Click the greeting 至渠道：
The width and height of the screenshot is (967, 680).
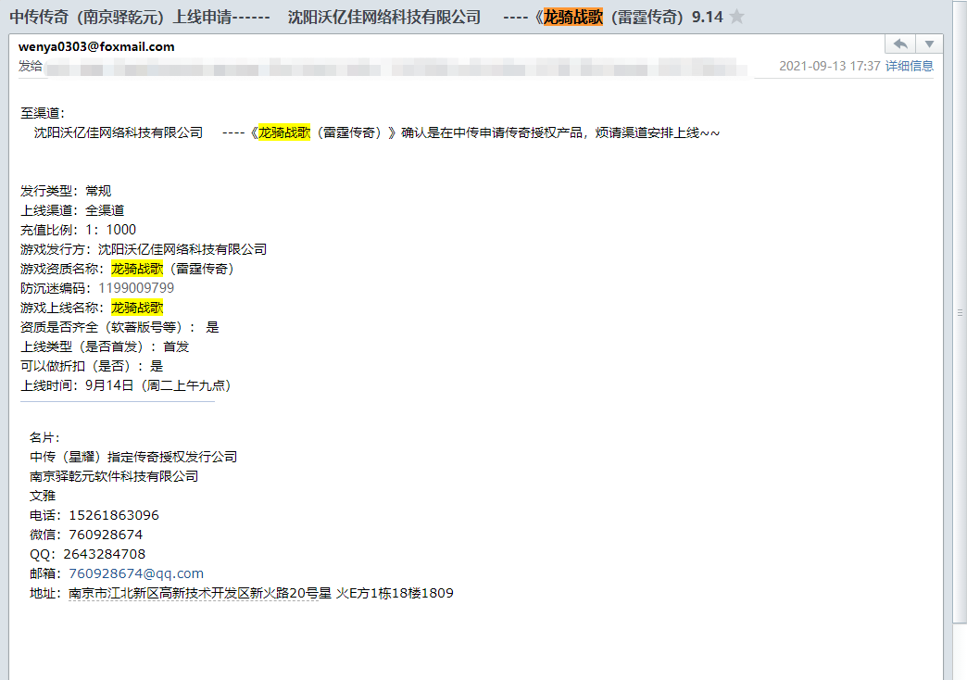[x=43, y=113]
